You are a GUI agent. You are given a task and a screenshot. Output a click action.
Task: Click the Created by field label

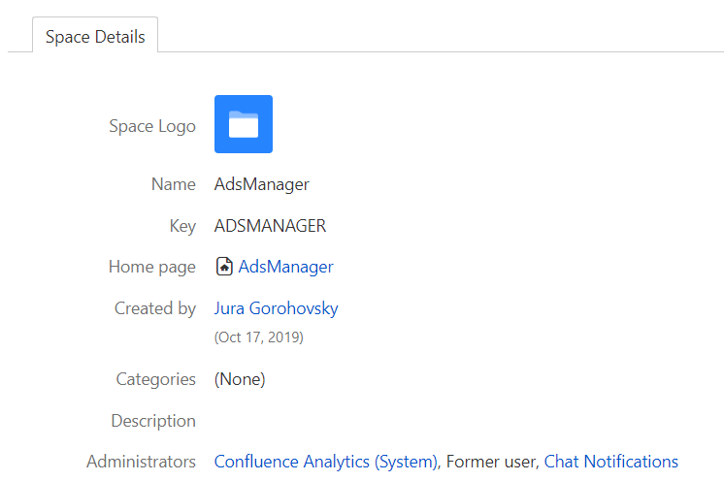155,308
